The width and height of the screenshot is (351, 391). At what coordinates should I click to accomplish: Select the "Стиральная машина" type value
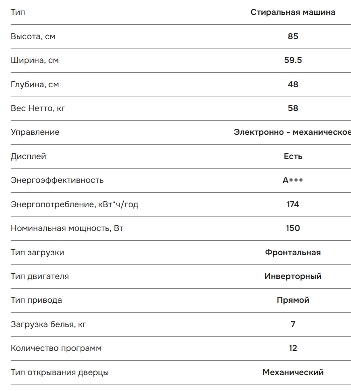pos(293,12)
